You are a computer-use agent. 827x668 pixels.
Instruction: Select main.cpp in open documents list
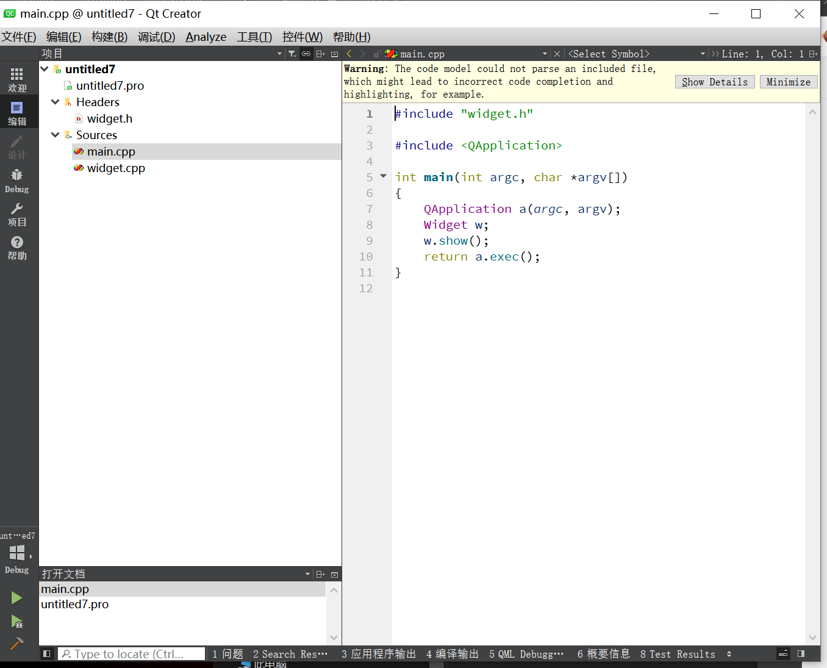click(182, 589)
